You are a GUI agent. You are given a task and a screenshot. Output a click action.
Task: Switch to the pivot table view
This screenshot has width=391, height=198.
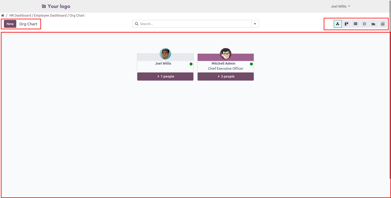(383, 24)
